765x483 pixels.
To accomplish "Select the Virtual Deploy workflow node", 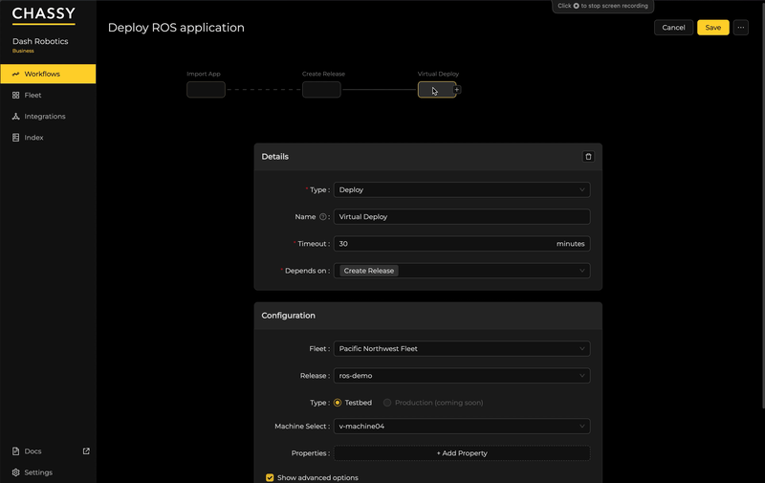I will point(437,90).
